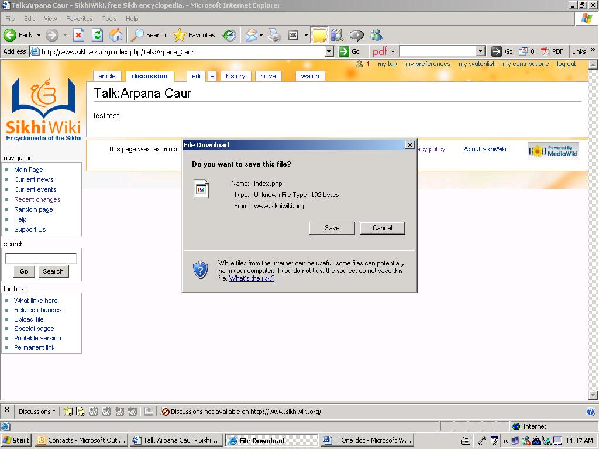Open Windows Messenger people icon
The height and width of the screenshot is (449, 599).
(376, 35)
